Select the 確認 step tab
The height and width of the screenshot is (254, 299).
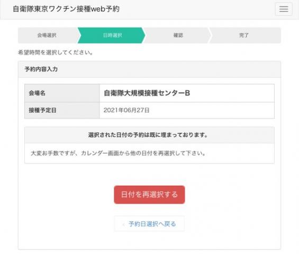point(178,35)
